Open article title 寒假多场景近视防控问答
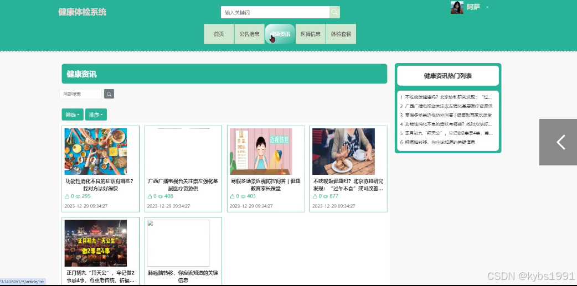Screen dimensions: 577x286 click(x=266, y=185)
